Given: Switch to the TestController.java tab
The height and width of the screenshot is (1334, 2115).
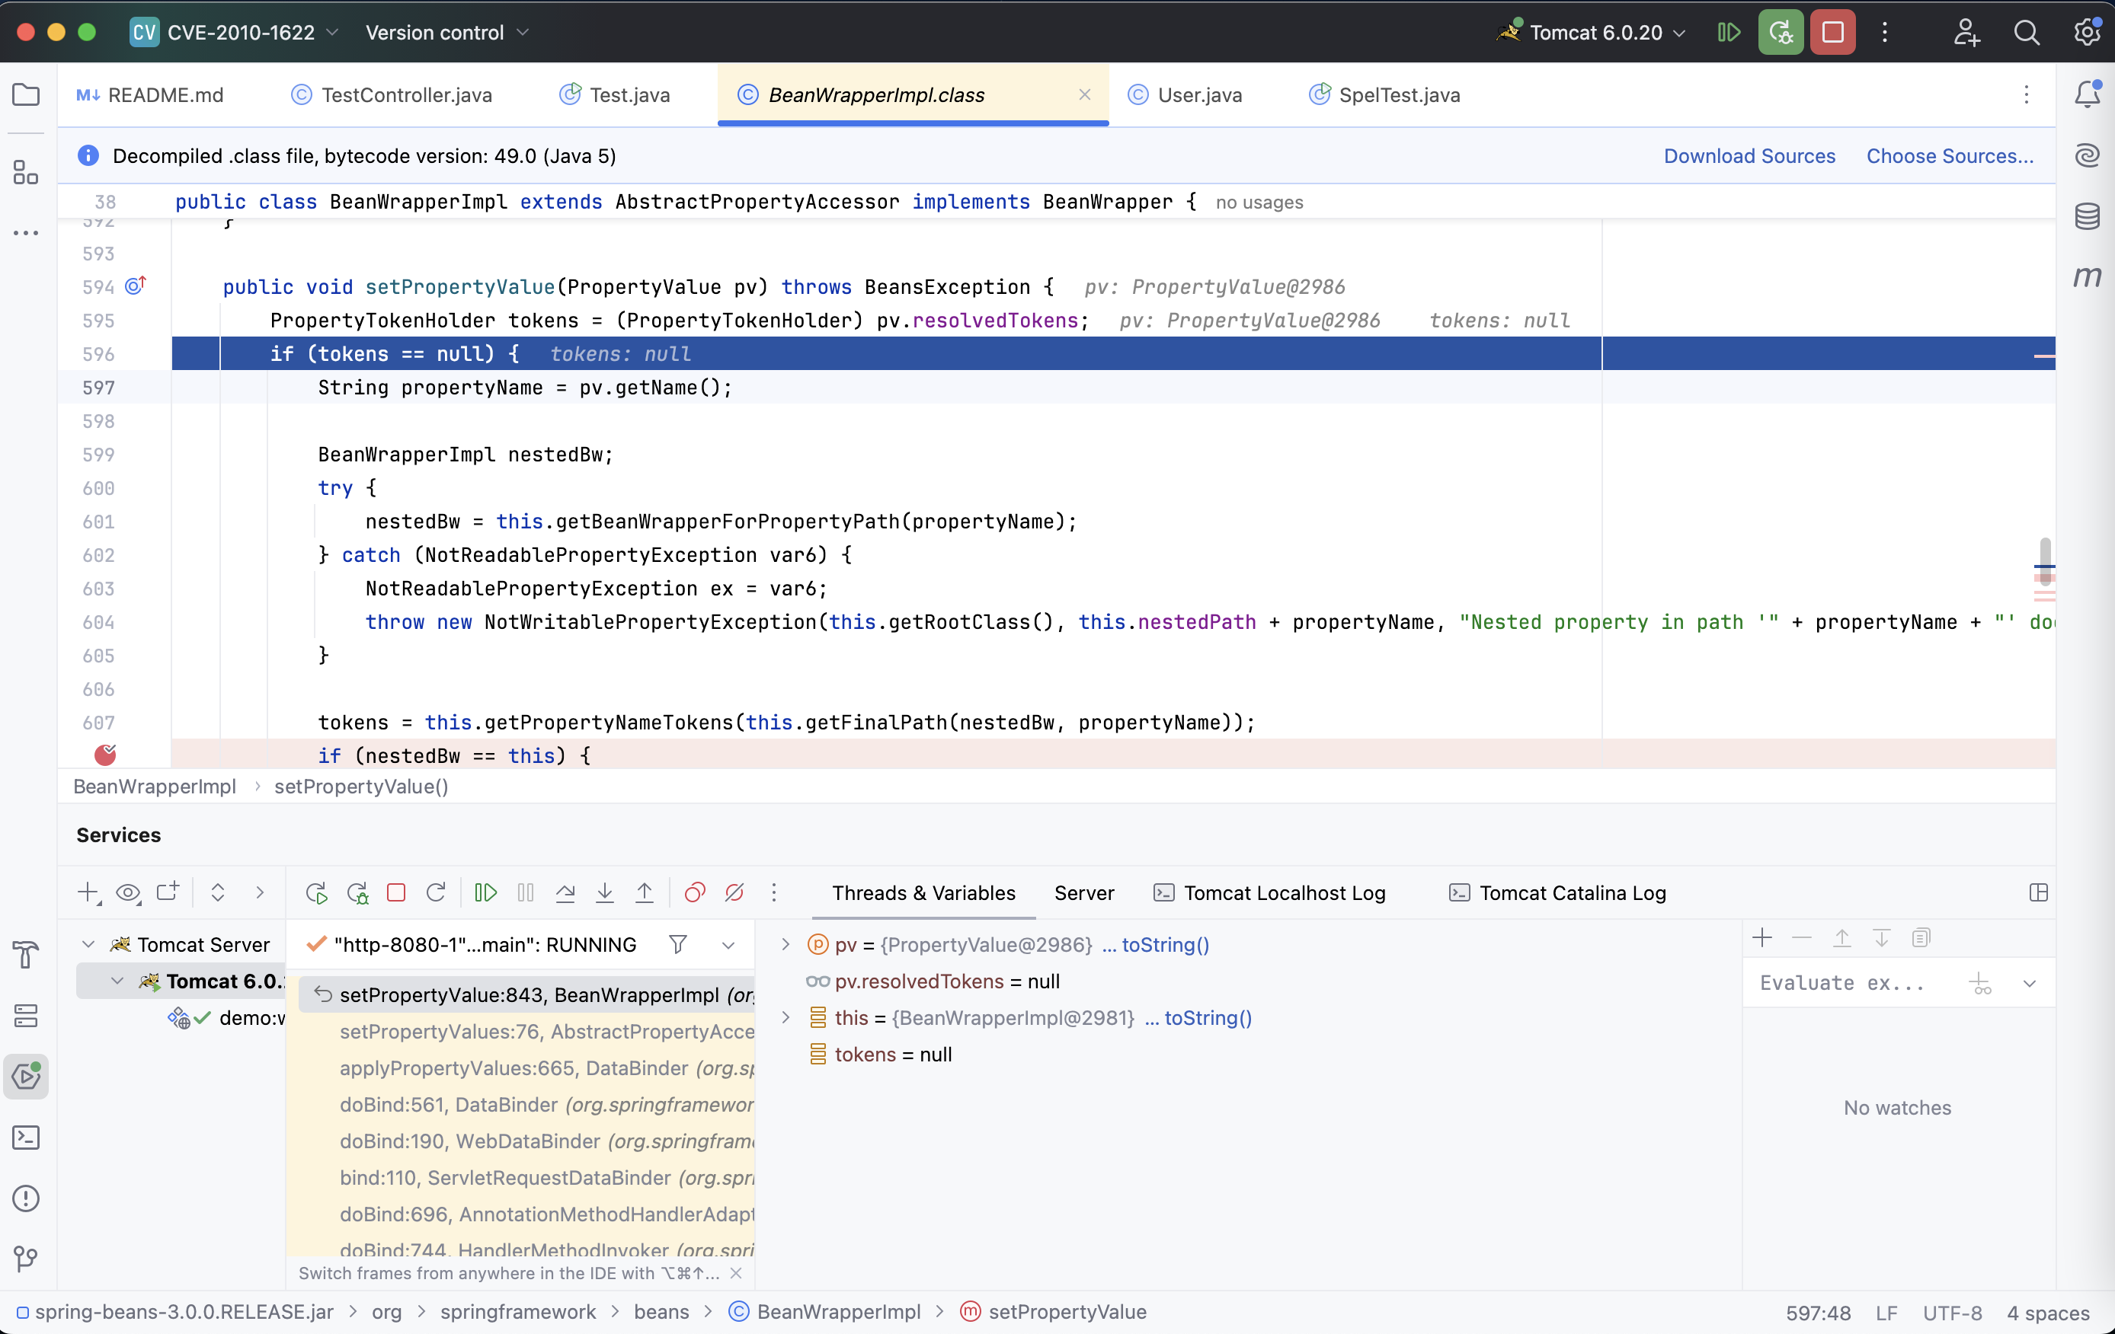Looking at the screenshot, I should pyautogui.click(x=406, y=94).
